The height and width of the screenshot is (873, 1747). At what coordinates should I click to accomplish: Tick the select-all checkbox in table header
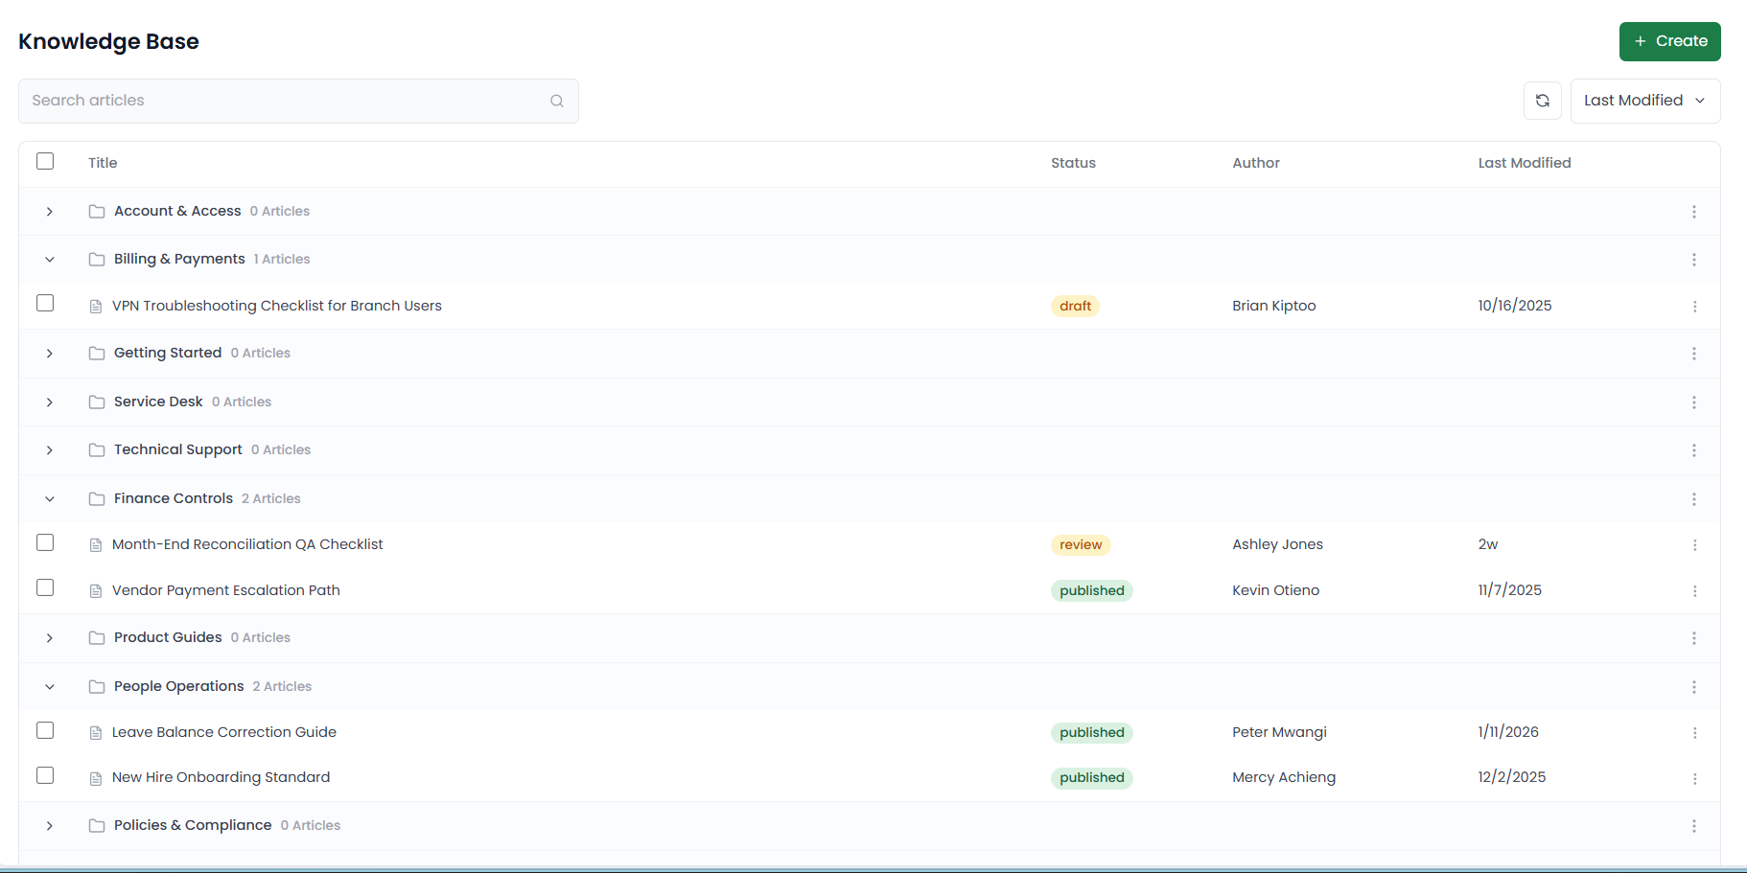(x=45, y=161)
